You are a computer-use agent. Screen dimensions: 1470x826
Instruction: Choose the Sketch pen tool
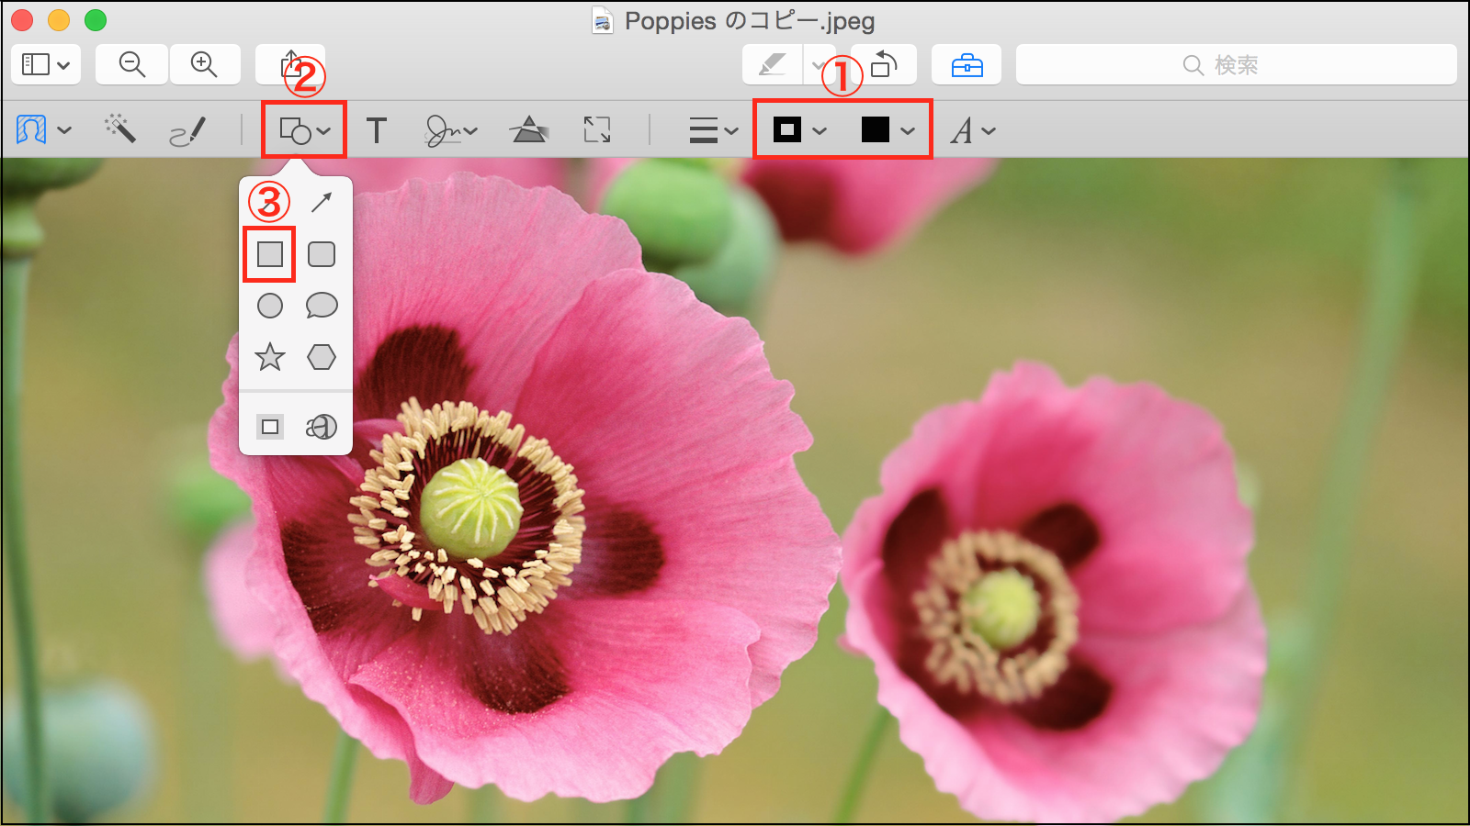point(187,130)
